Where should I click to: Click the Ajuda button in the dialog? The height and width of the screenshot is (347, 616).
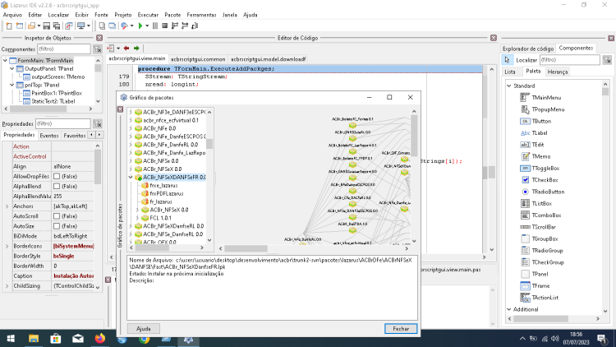(x=144, y=329)
